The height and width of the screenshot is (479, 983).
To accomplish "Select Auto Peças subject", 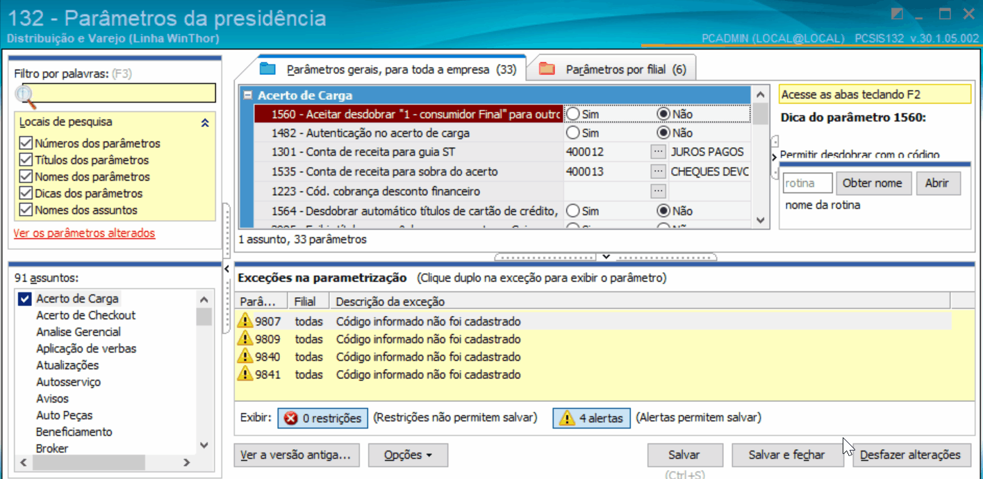I will [64, 415].
